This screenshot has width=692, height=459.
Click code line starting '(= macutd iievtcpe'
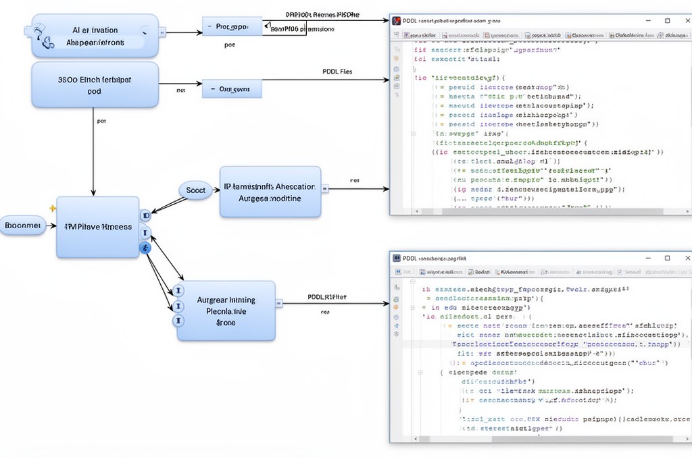[x=514, y=106]
